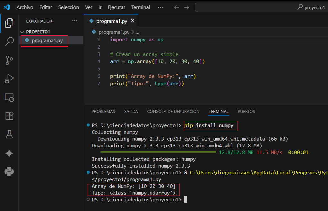Click the go back navigation arrow
The width and height of the screenshot is (328, 211).
[177, 7]
